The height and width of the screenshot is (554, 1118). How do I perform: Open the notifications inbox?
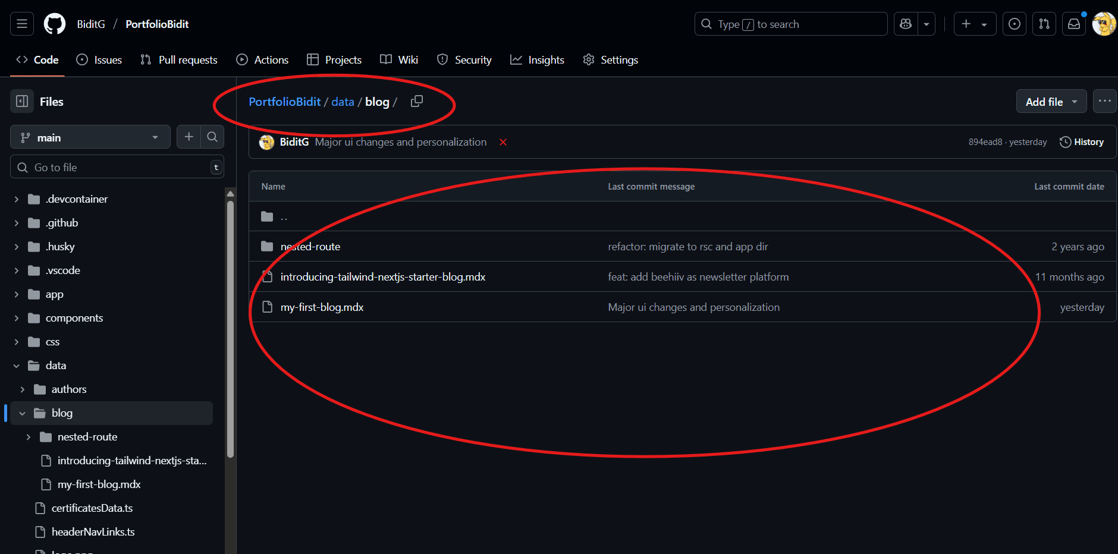(1074, 24)
